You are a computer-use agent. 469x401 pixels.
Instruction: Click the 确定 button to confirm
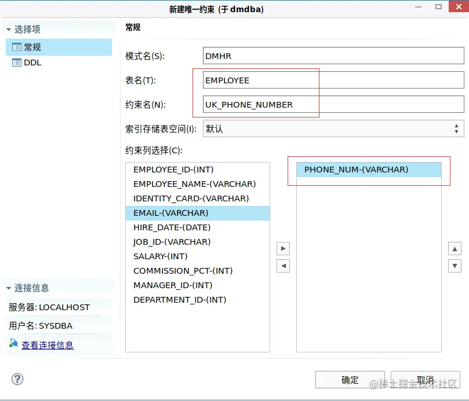350,380
